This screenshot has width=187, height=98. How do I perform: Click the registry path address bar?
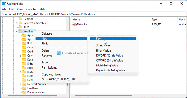[x=93, y=14]
